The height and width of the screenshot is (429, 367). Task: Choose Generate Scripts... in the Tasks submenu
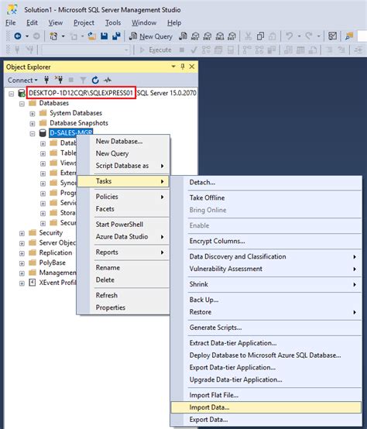(x=266, y=328)
